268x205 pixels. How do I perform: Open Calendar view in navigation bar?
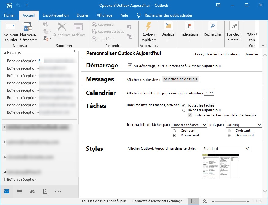click(20, 192)
